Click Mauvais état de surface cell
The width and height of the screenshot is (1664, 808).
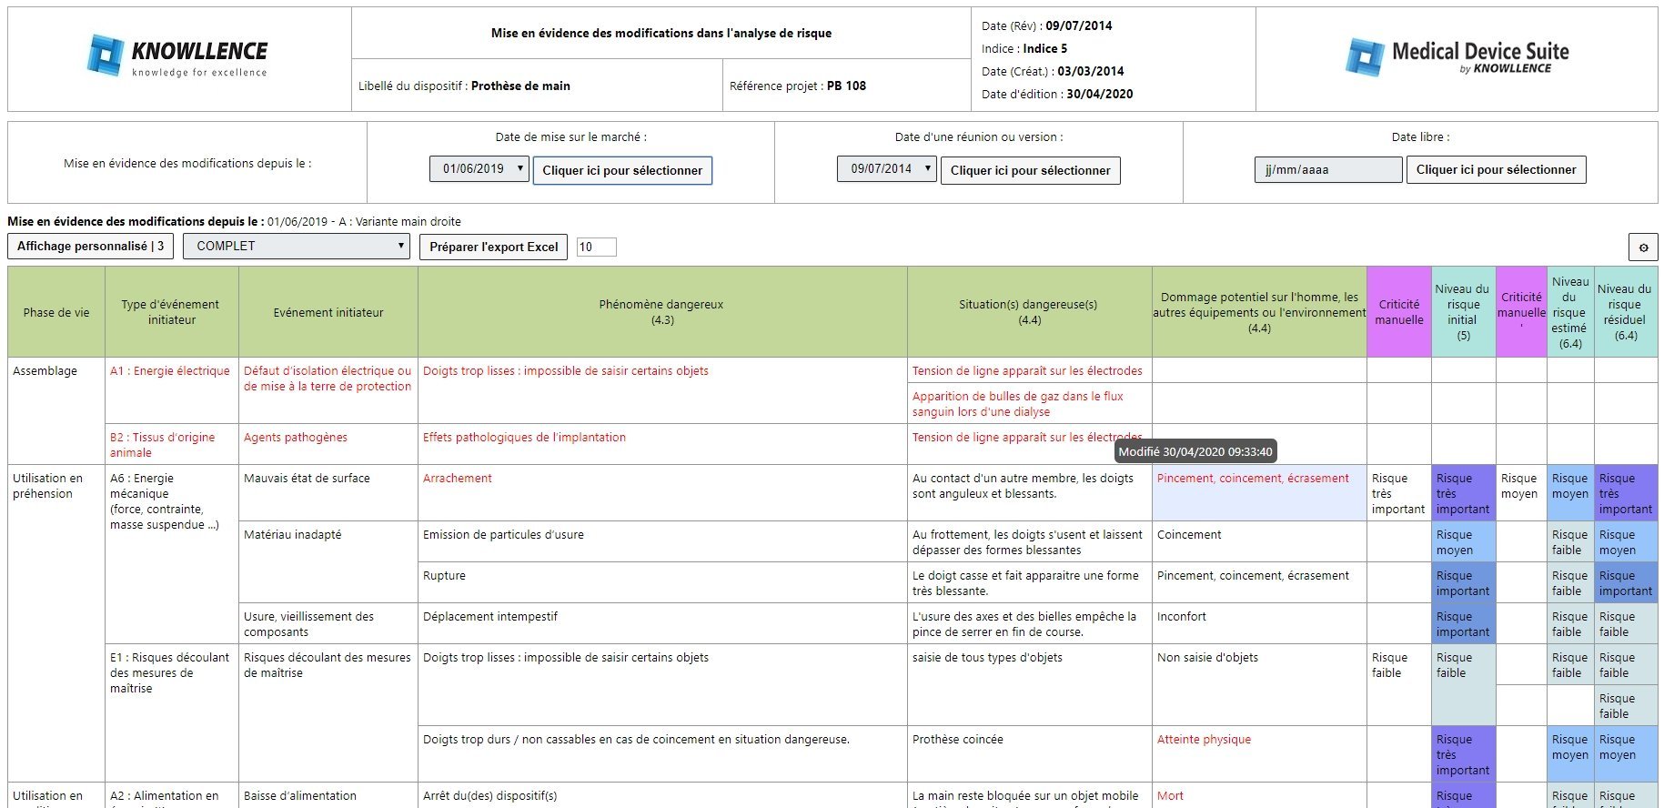(328, 492)
